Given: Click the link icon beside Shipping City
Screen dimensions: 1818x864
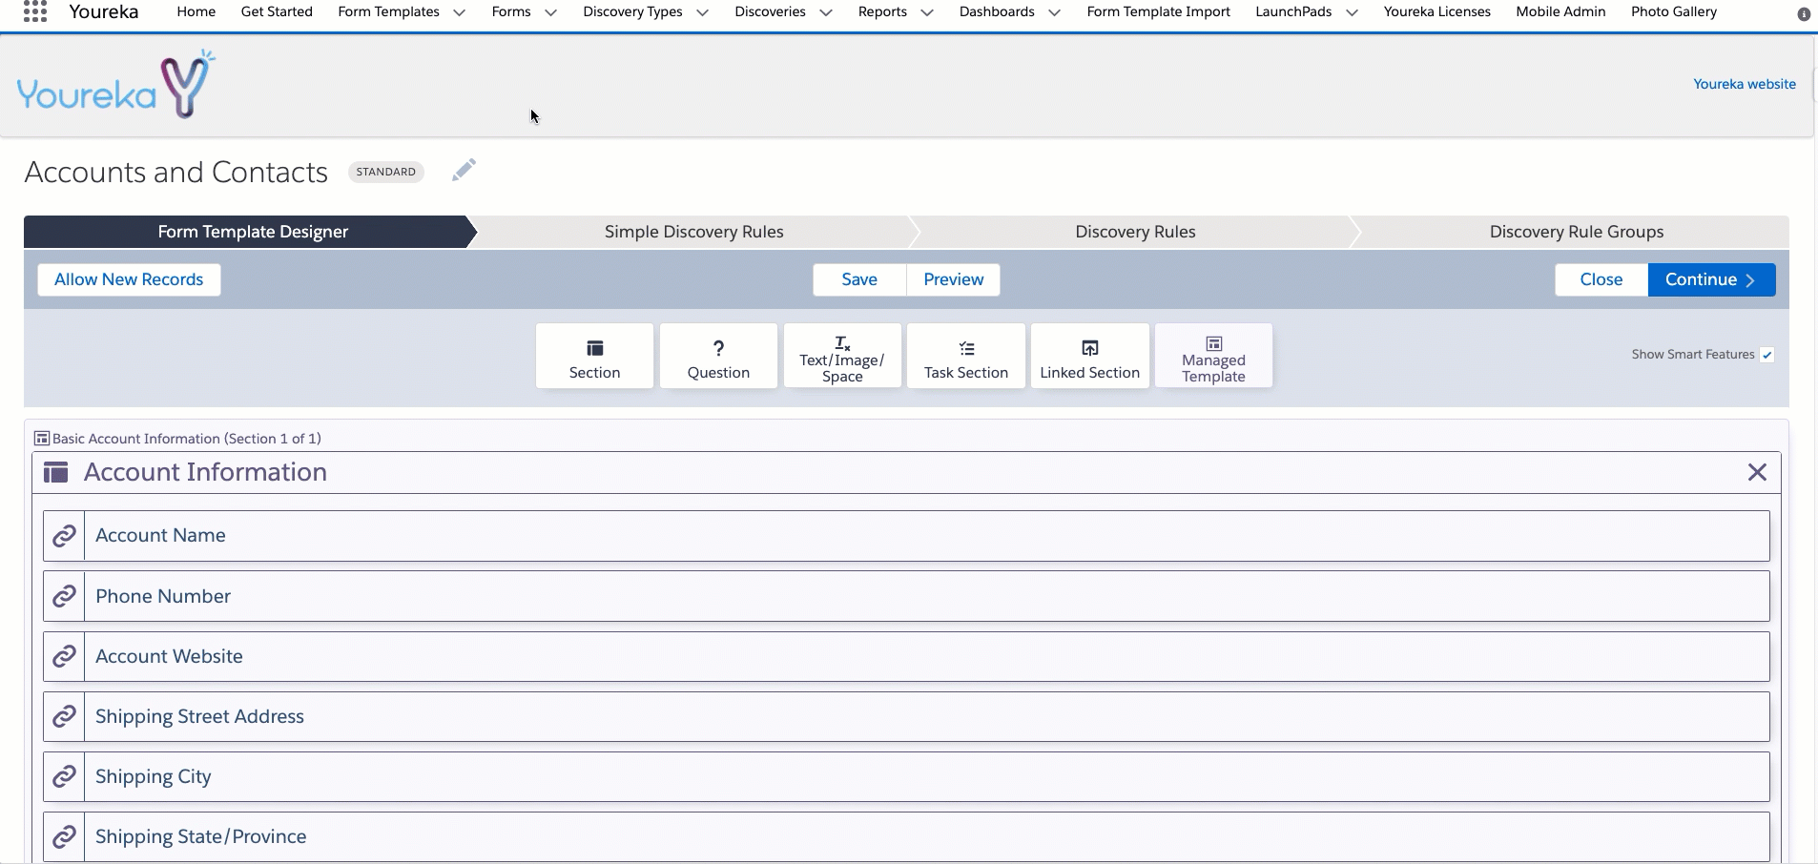Looking at the screenshot, I should click(x=64, y=776).
